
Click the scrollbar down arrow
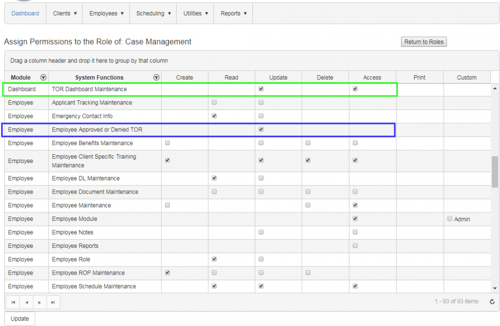[x=495, y=287]
